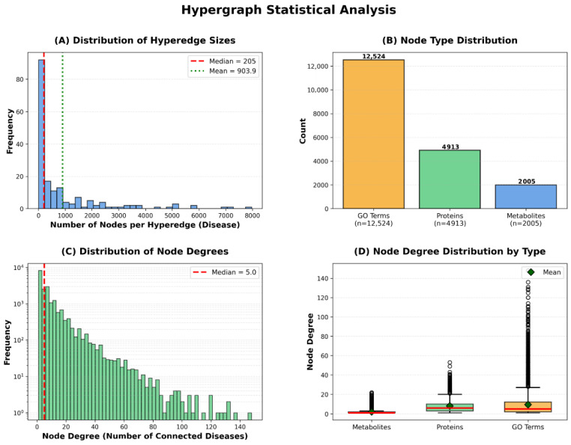Click the Metabolites x-axis label in panel D
The height and width of the screenshot is (445, 571).
click(x=372, y=427)
